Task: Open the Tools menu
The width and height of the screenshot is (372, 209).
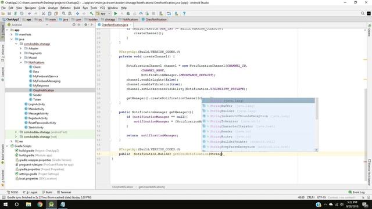Action: [94, 8]
